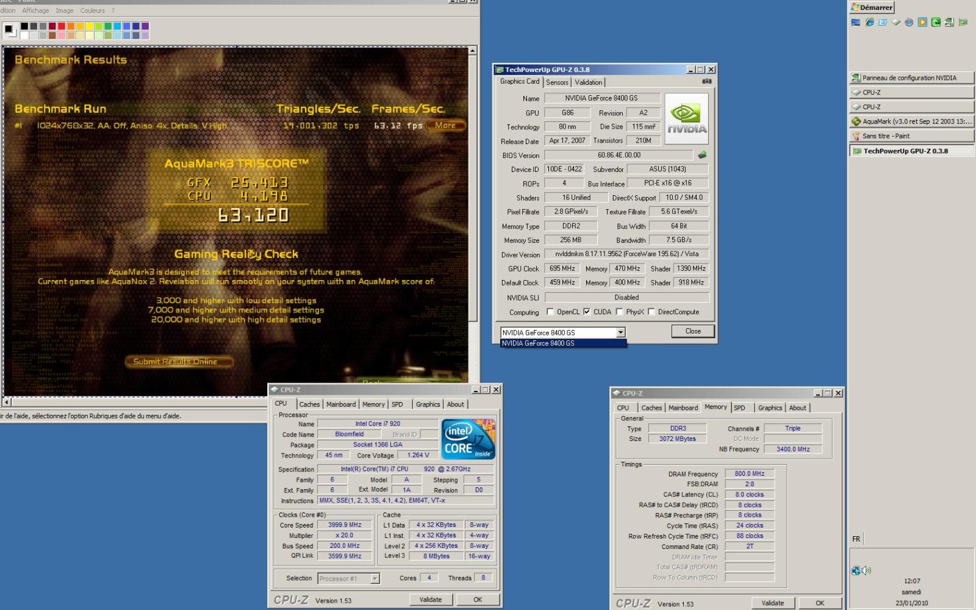Open the Démarrer start menu
This screenshot has width=976, height=610.
pyautogui.click(x=872, y=7)
